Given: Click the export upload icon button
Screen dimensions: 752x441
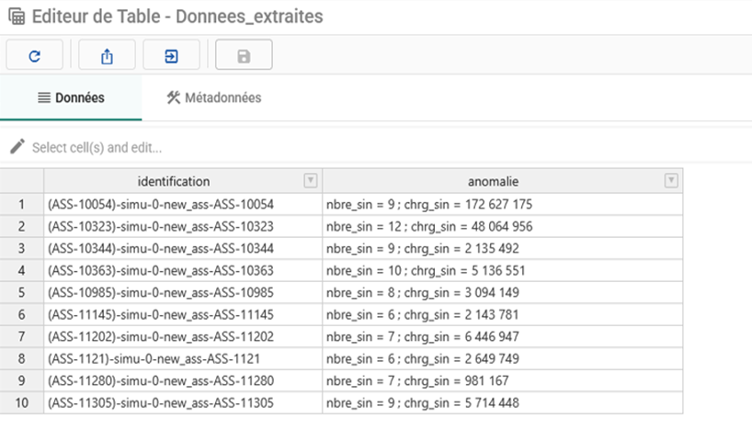Looking at the screenshot, I should [x=107, y=56].
